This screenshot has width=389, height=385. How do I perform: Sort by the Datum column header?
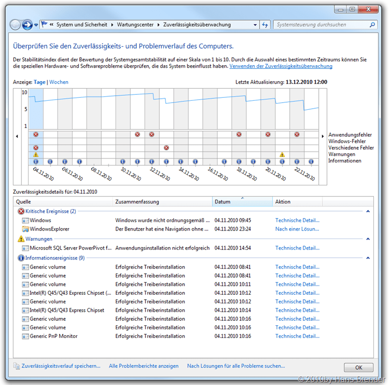243,202
